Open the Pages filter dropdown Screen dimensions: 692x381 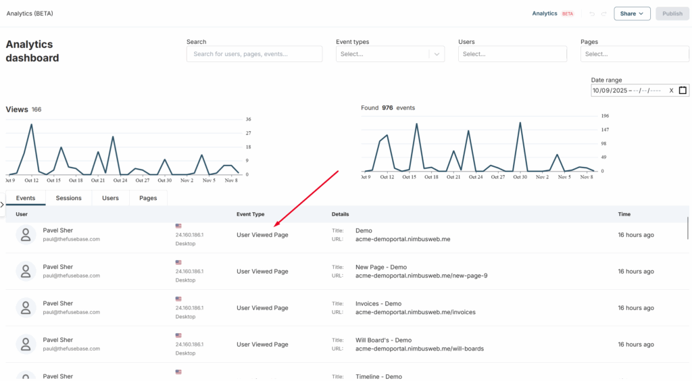coord(634,54)
